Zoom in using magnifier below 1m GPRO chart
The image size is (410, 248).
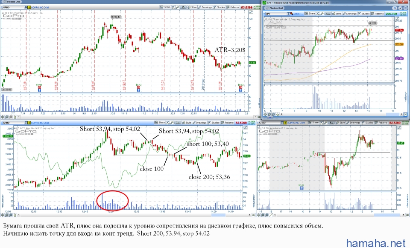coord(7,215)
